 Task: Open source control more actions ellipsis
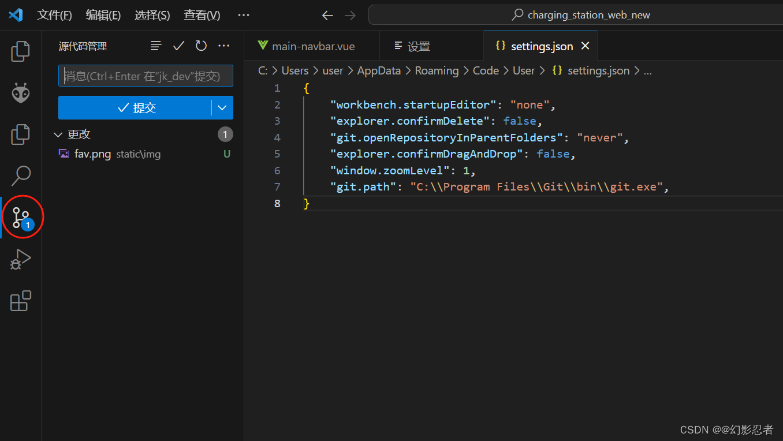coord(223,46)
